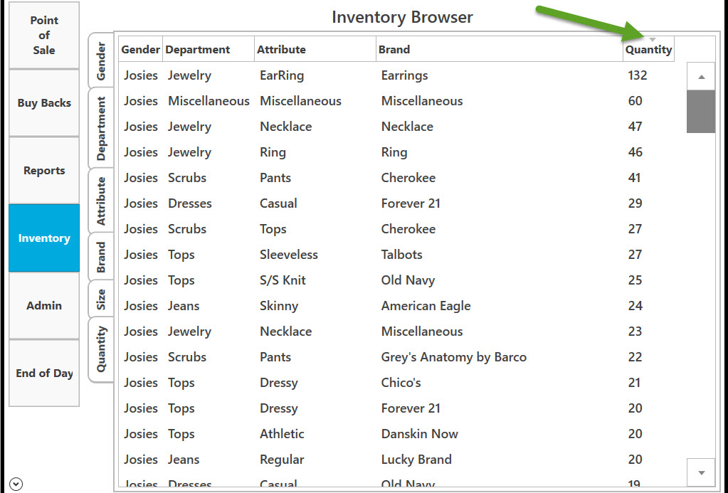Click the circled down-chevron icon at bottom left
Image resolution: width=728 pixels, height=493 pixels.
pyautogui.click(x=16, y=484)
